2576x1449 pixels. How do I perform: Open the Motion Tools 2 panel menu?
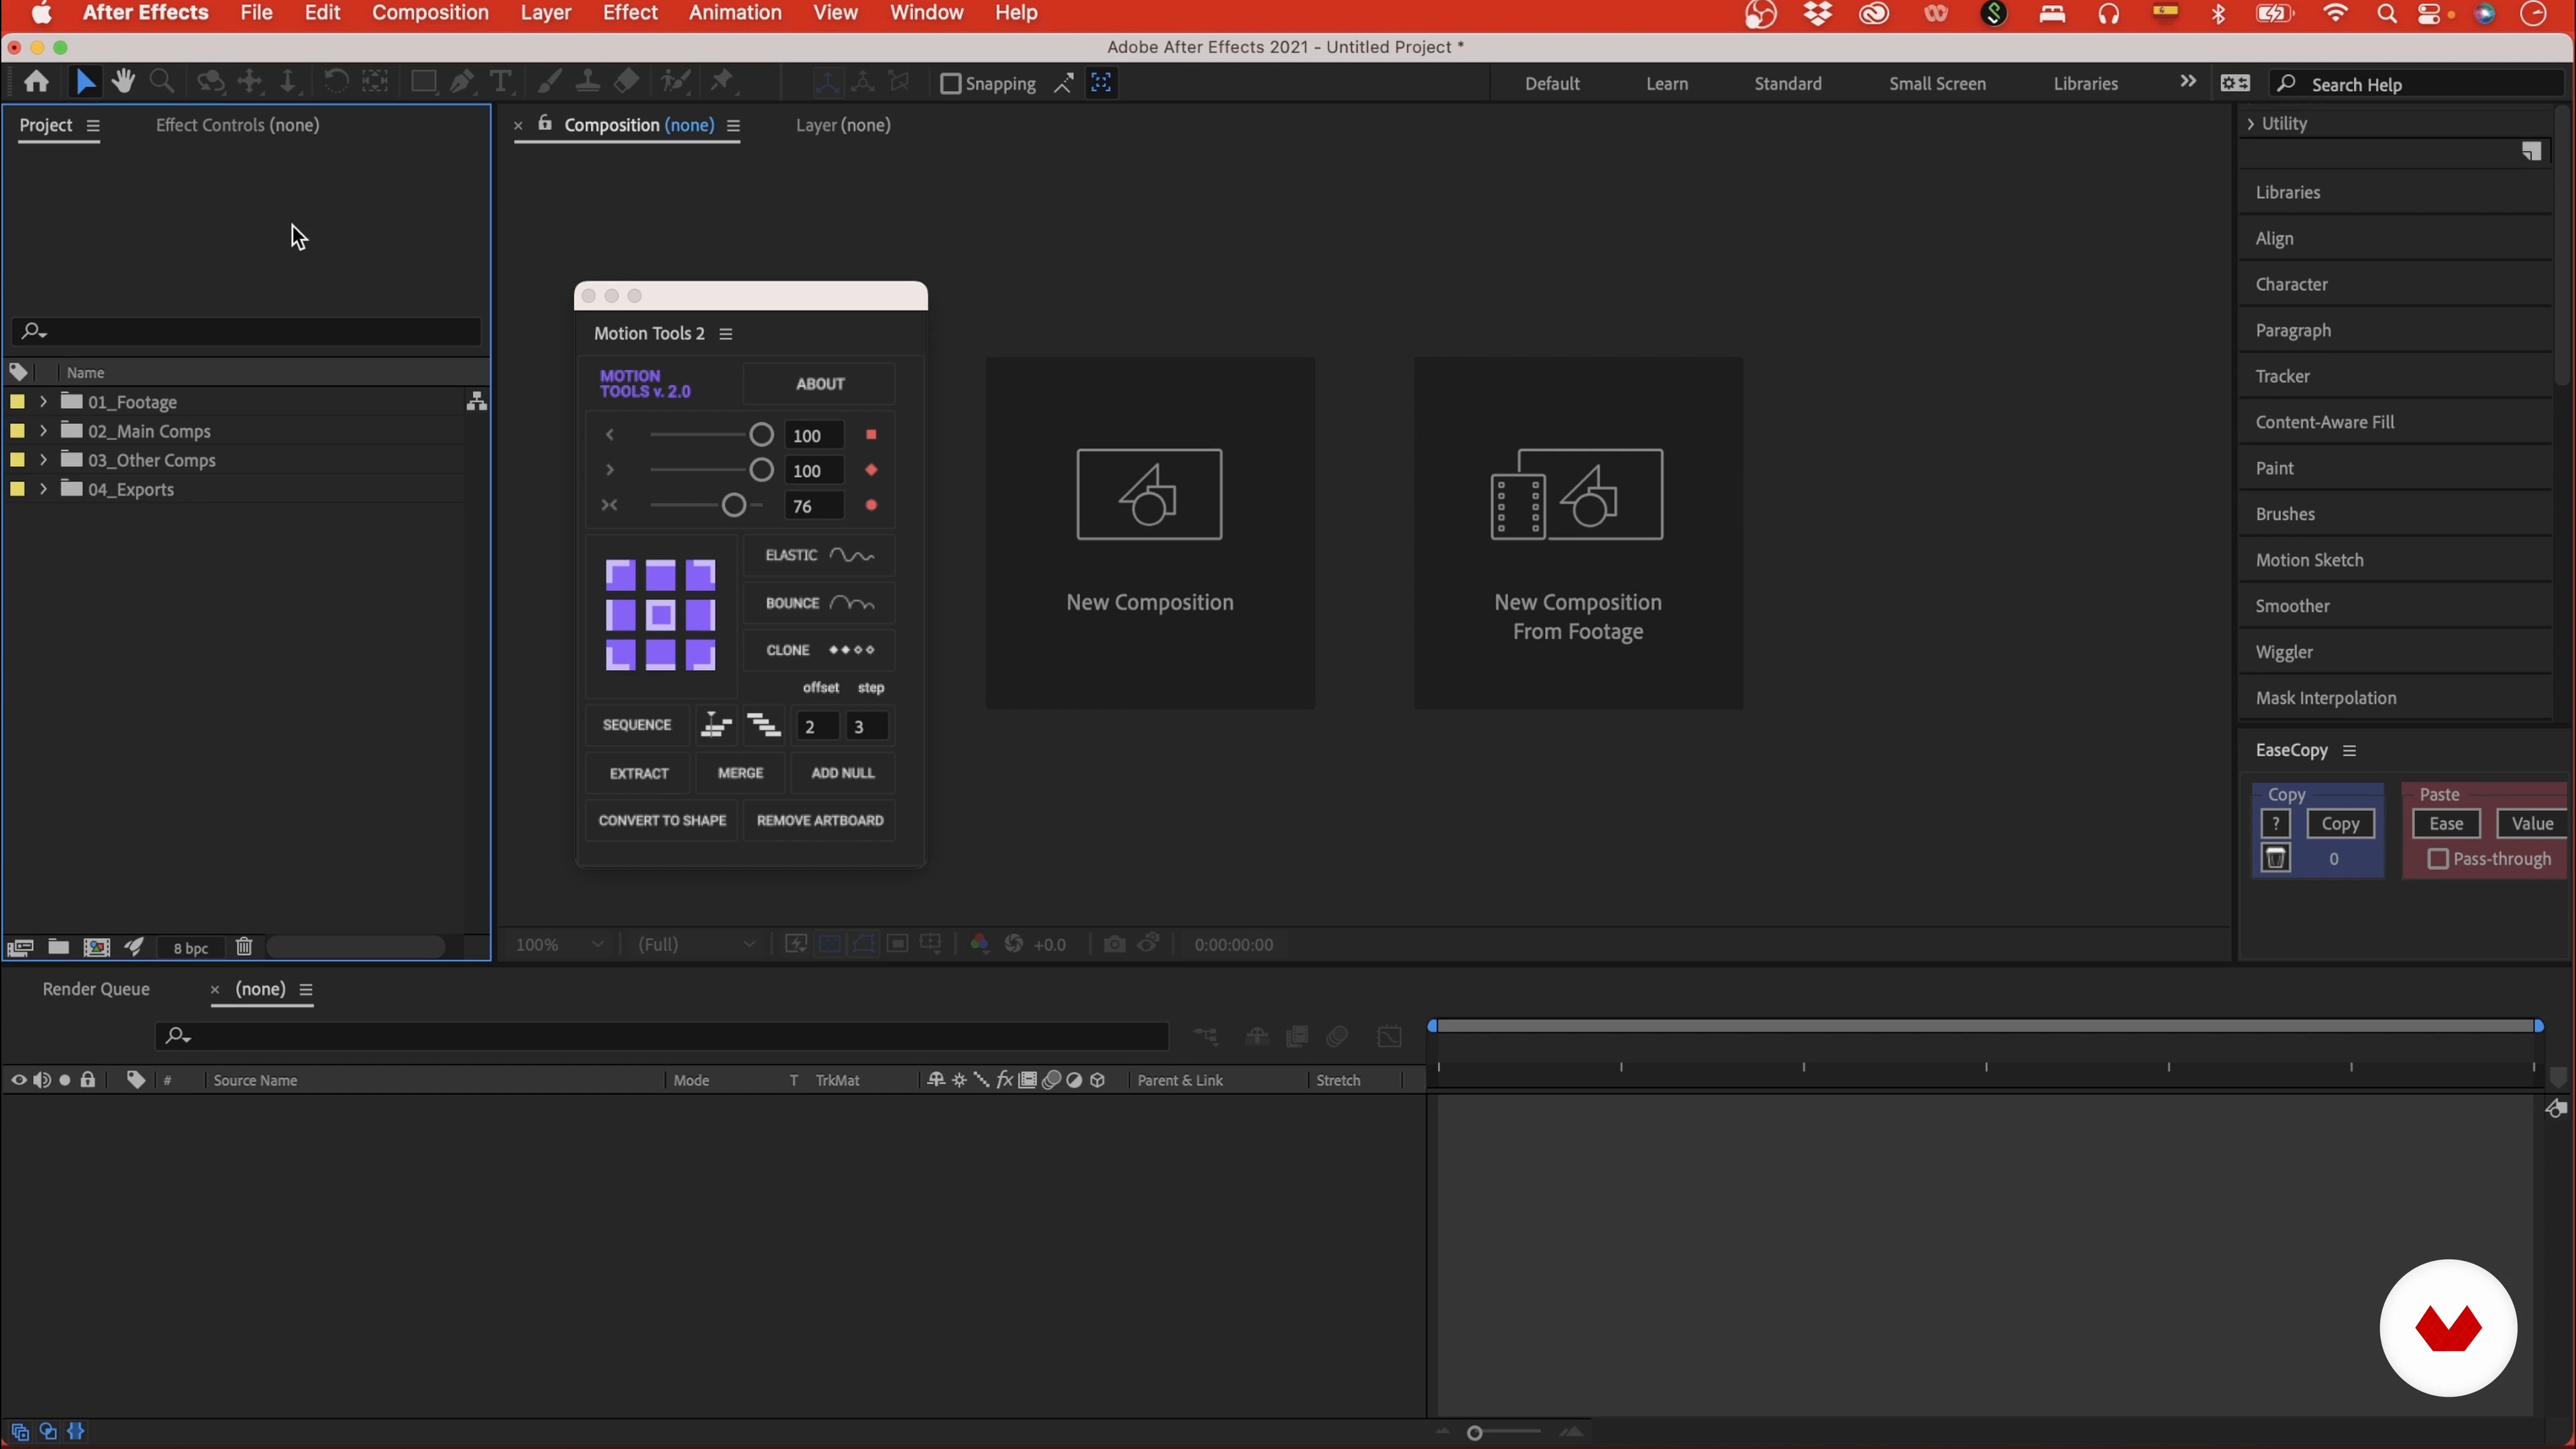tap(726, 334)
